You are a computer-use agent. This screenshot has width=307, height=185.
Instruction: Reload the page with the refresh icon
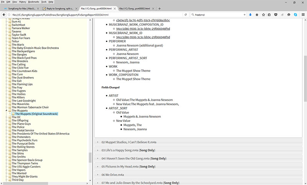click(186, 15)
